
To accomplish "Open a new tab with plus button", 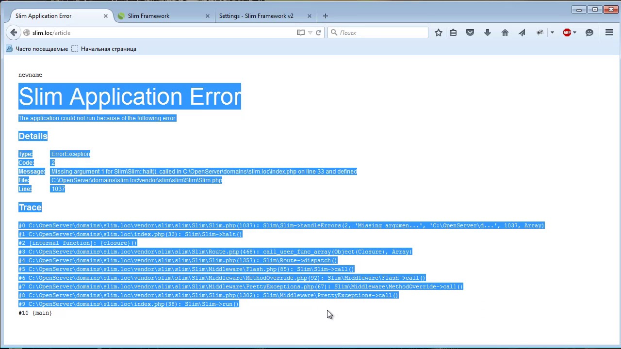I will 326,16.
